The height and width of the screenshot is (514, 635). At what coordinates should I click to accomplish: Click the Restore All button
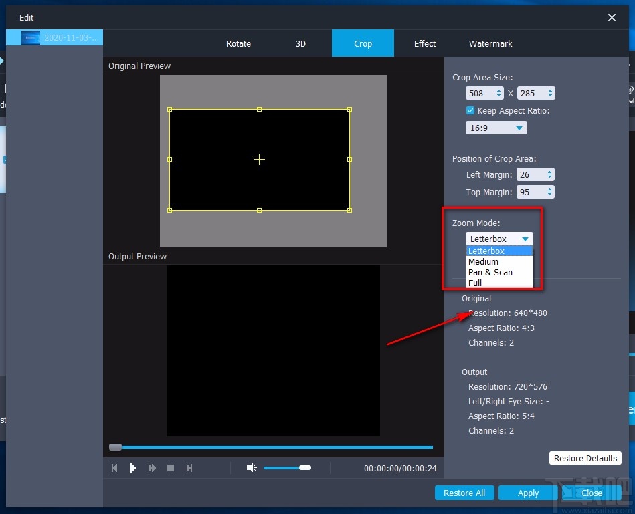[x=464, y=493]
